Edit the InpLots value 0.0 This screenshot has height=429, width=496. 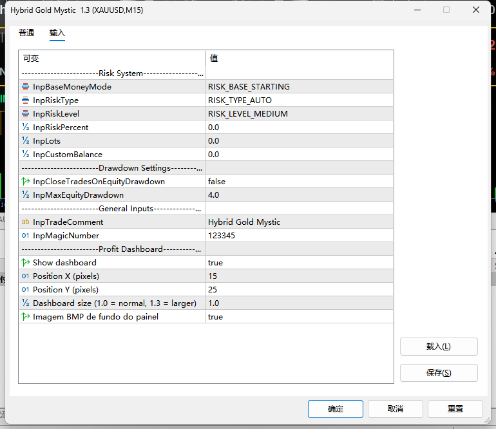(300, 141)
